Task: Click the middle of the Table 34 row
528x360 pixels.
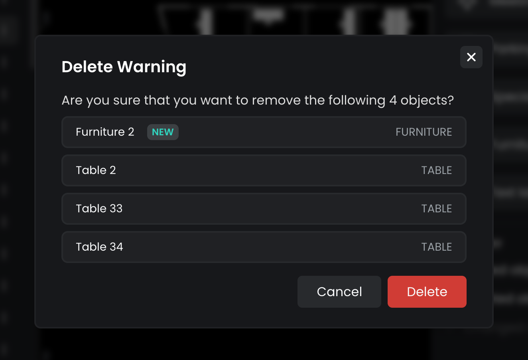Action: tap(264, 247)
